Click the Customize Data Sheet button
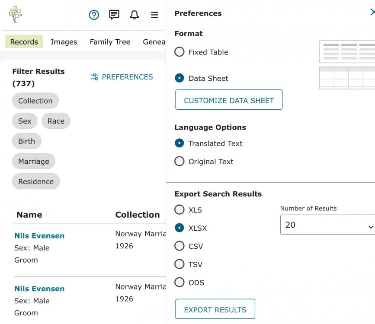375x324 pixels. [229, 100]
